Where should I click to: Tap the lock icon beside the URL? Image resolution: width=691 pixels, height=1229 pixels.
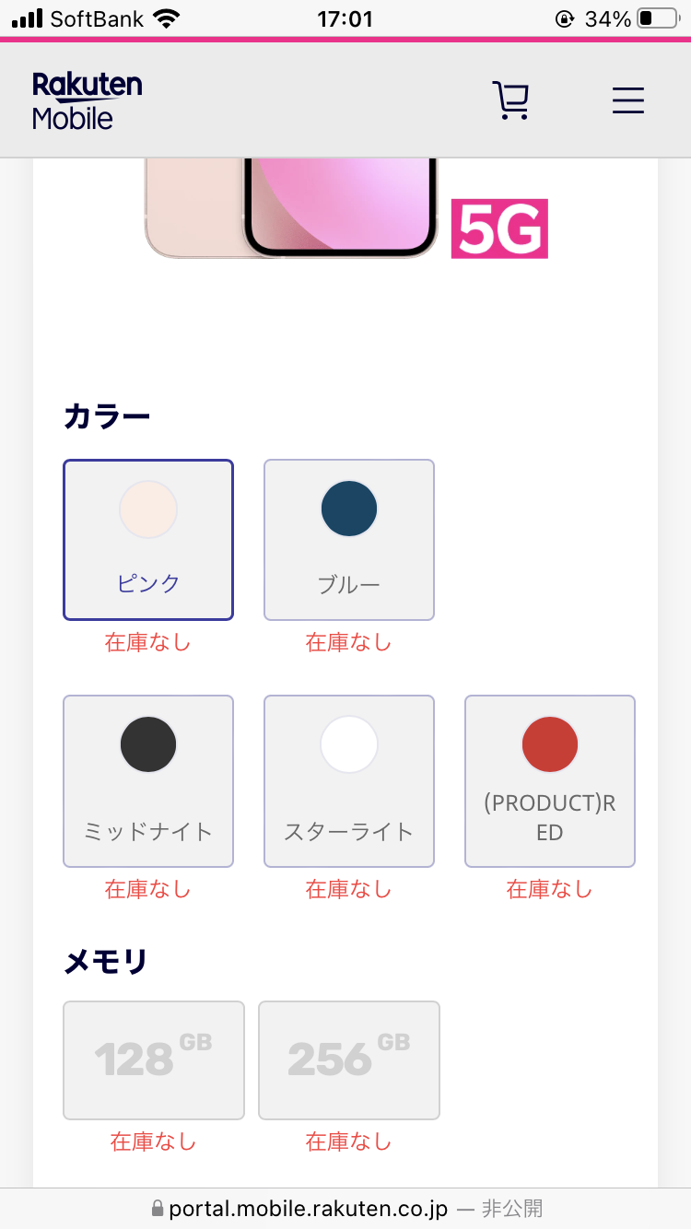click(157, 1208)
